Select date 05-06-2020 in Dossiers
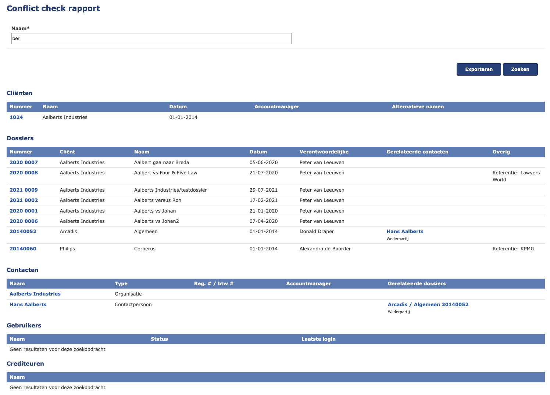 click(264, 163)
